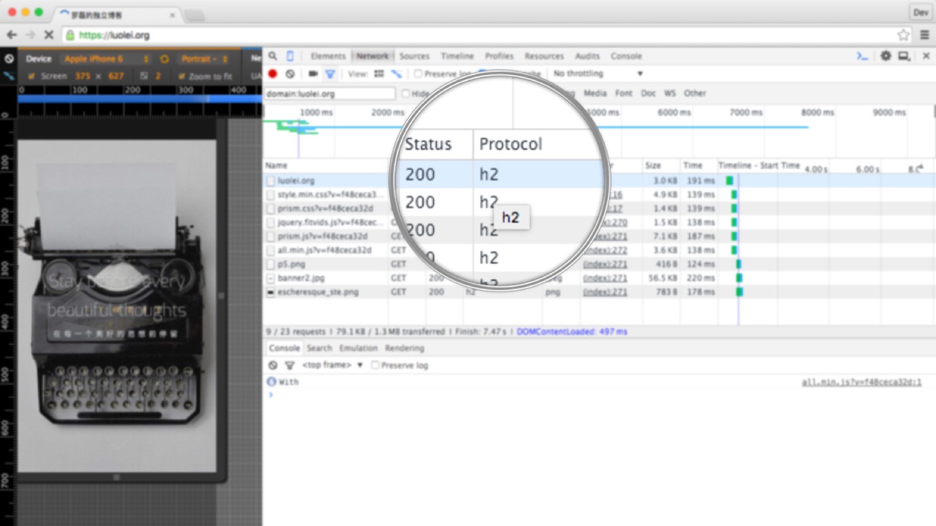Enable Preserve log in the console drawer
This screenshot has height=526, width=936.
point(375,365)
